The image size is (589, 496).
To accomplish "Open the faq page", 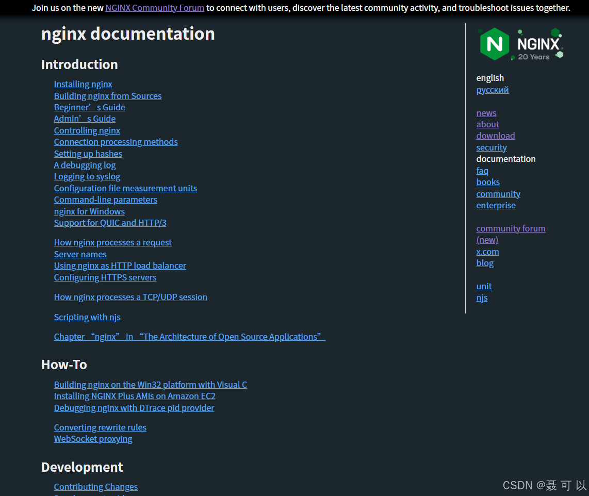I will coord(482,171).
